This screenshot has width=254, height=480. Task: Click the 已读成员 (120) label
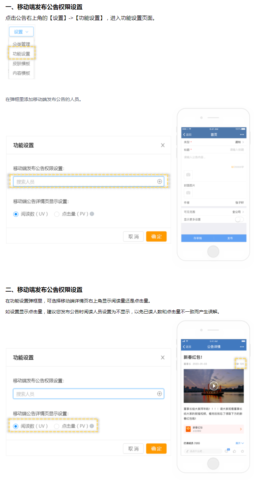pos(192,443)
